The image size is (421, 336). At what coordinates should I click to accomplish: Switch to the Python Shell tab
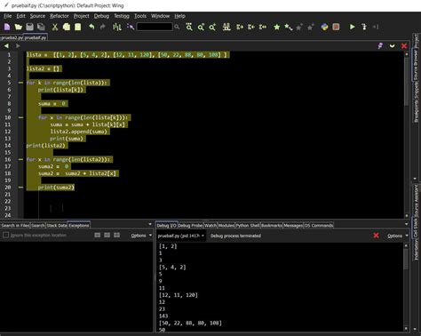point(248,226)
